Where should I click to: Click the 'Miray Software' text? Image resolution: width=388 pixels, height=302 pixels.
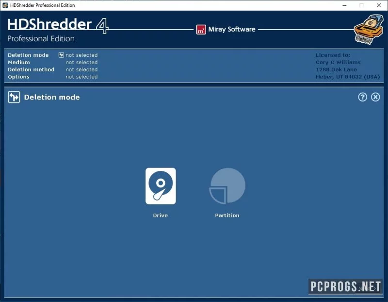tap(232, 29)
